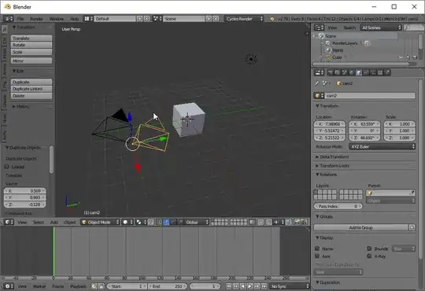This screenshot has width=425, height=291.
Task: Enable the Name display checkbox
Action: [317, 249]
